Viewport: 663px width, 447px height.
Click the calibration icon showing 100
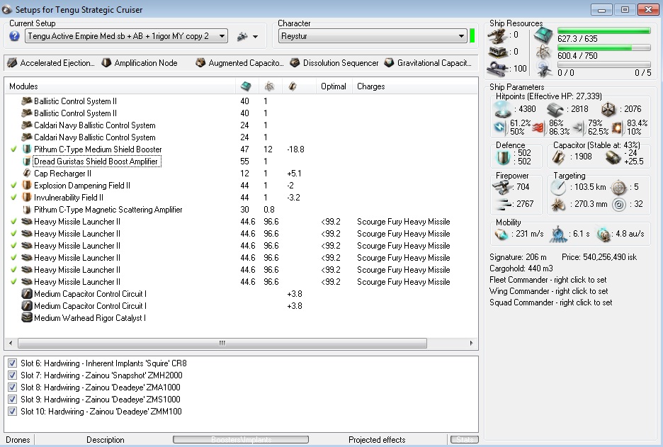[498, 69]
